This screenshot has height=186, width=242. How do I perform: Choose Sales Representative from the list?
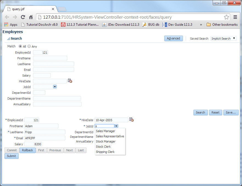(x=110, y=136)
